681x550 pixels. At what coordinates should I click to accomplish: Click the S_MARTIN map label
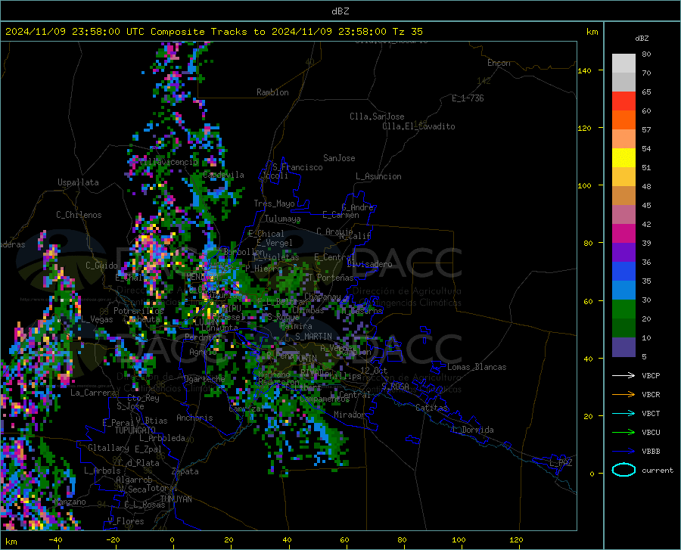[313, 337]
